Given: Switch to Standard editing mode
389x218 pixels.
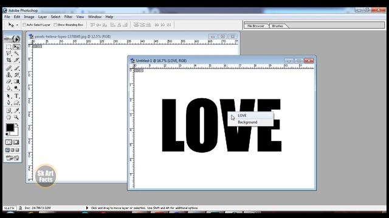Looking at the screenshot, I should pyautogui.click(x=9, y=142).
